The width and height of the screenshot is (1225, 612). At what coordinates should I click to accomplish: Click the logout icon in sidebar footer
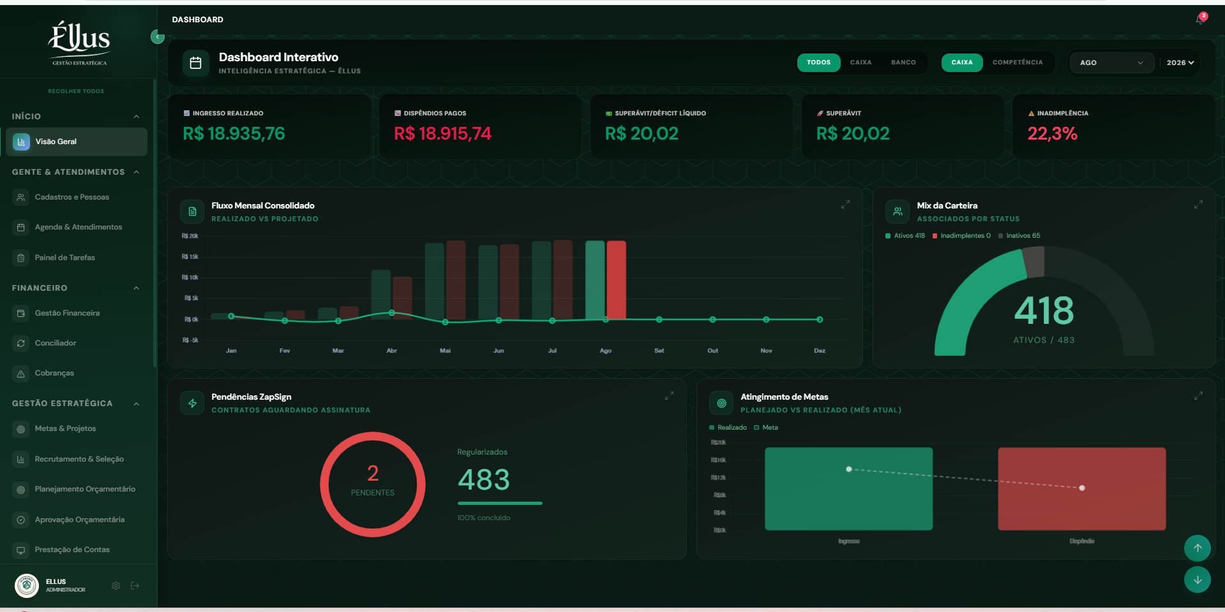pos(135,585)
